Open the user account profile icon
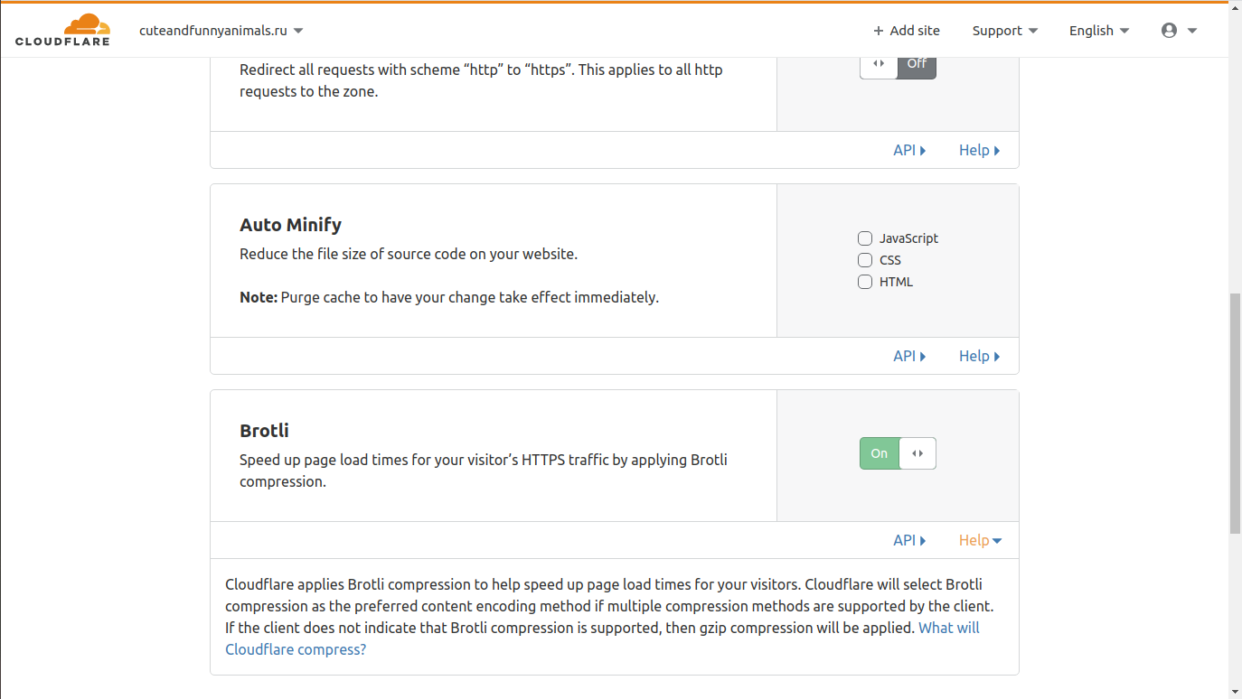Viewport: 1242px width, 699px height. pyautogui.click(x=1169, y=31)
